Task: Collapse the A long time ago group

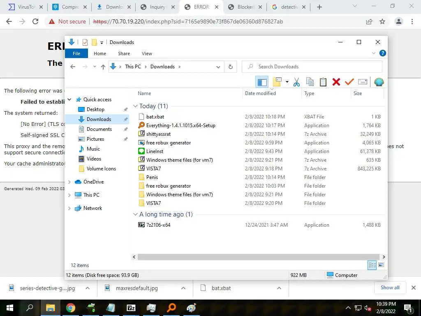Action: coord(135,214)
